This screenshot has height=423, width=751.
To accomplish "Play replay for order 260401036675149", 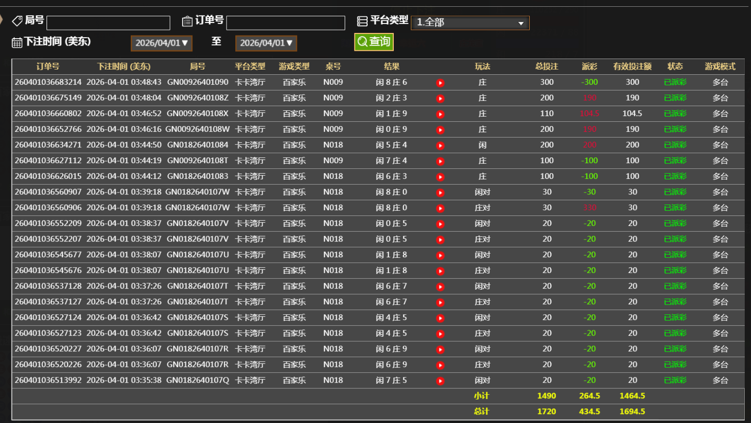I will (x=440, y=98).
